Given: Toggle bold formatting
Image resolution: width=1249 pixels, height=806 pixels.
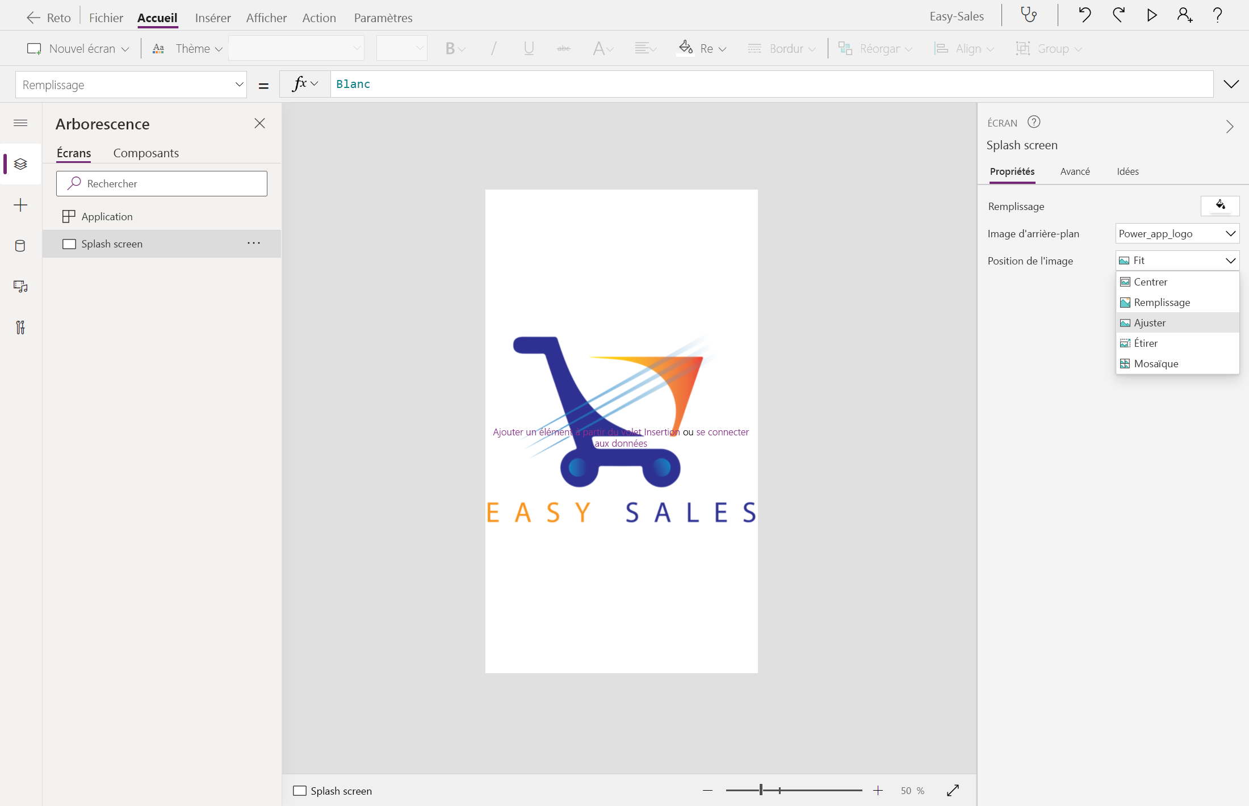Looking at the screenshot, I should (451, 48).
